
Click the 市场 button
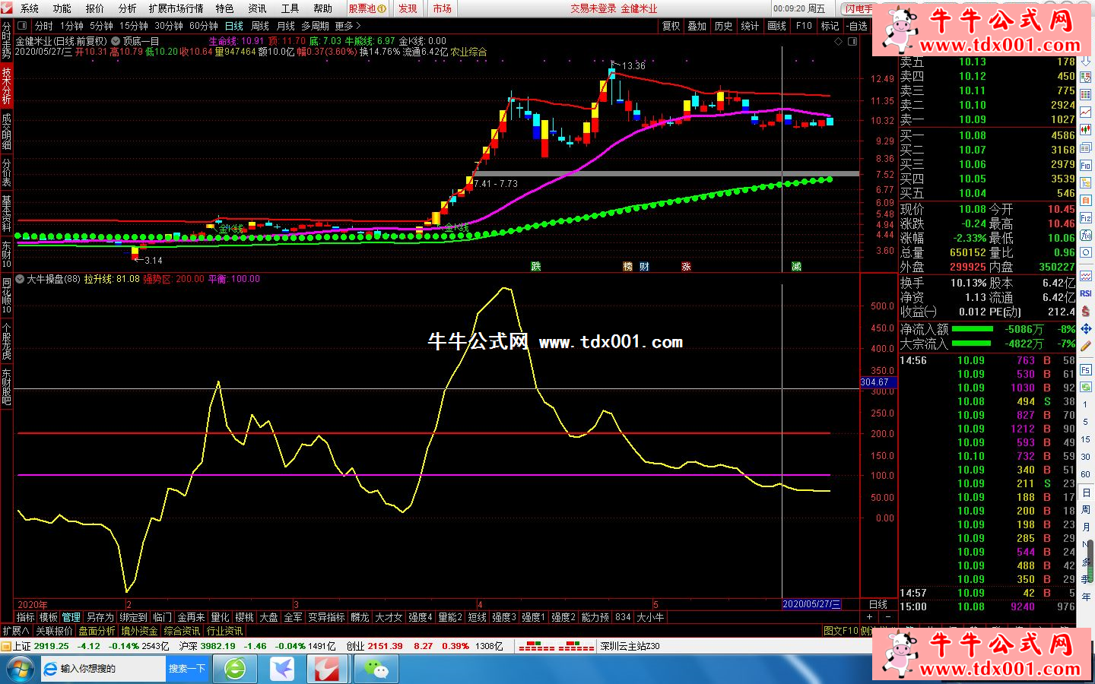pos(443,8)
